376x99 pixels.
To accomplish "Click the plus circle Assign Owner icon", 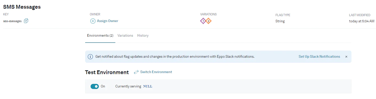I will (93, 21).
